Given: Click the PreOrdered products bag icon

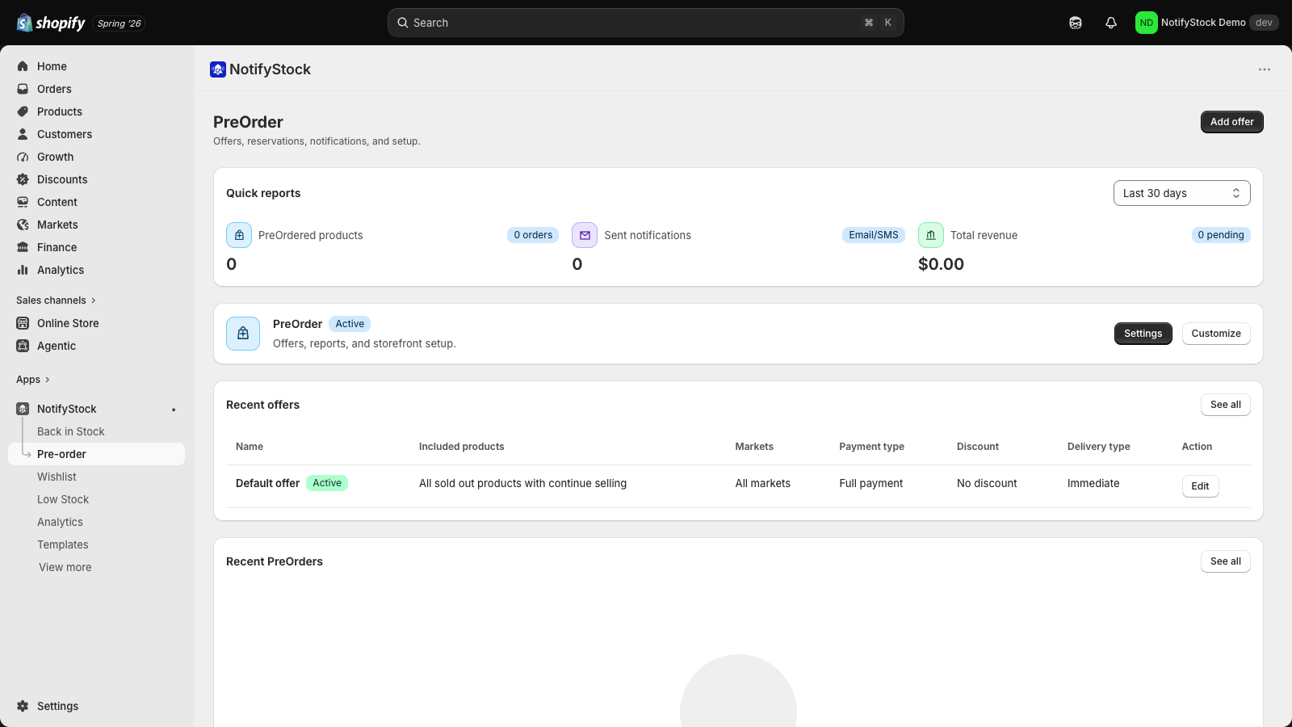Looking at the screenshot, I should [239, 235].
